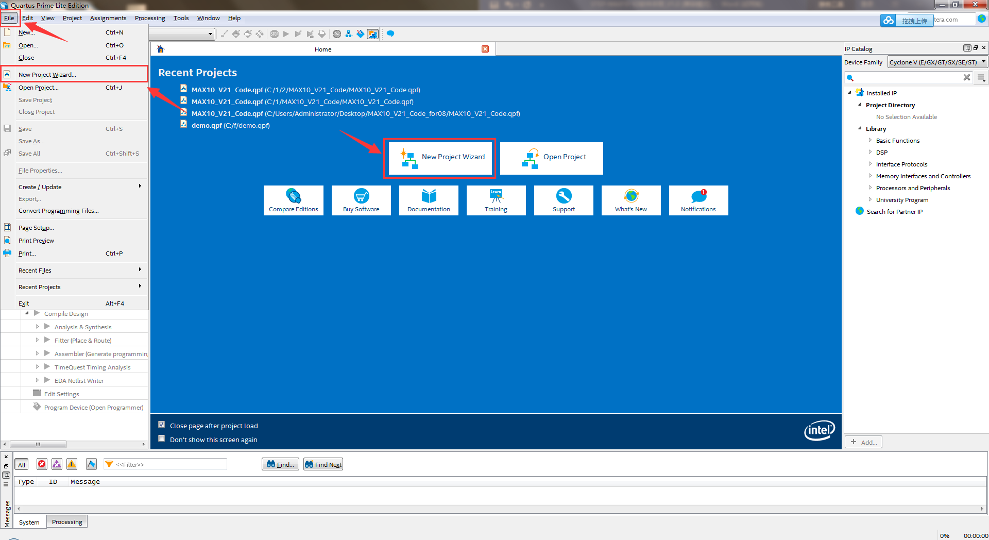Open Search for Partner IP link
This screenshot has height=540, width=989.
895,211
